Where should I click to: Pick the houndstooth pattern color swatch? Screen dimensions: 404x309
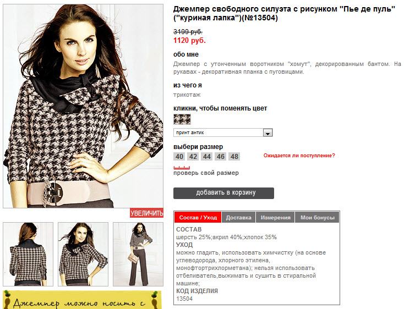coord(182,119)
